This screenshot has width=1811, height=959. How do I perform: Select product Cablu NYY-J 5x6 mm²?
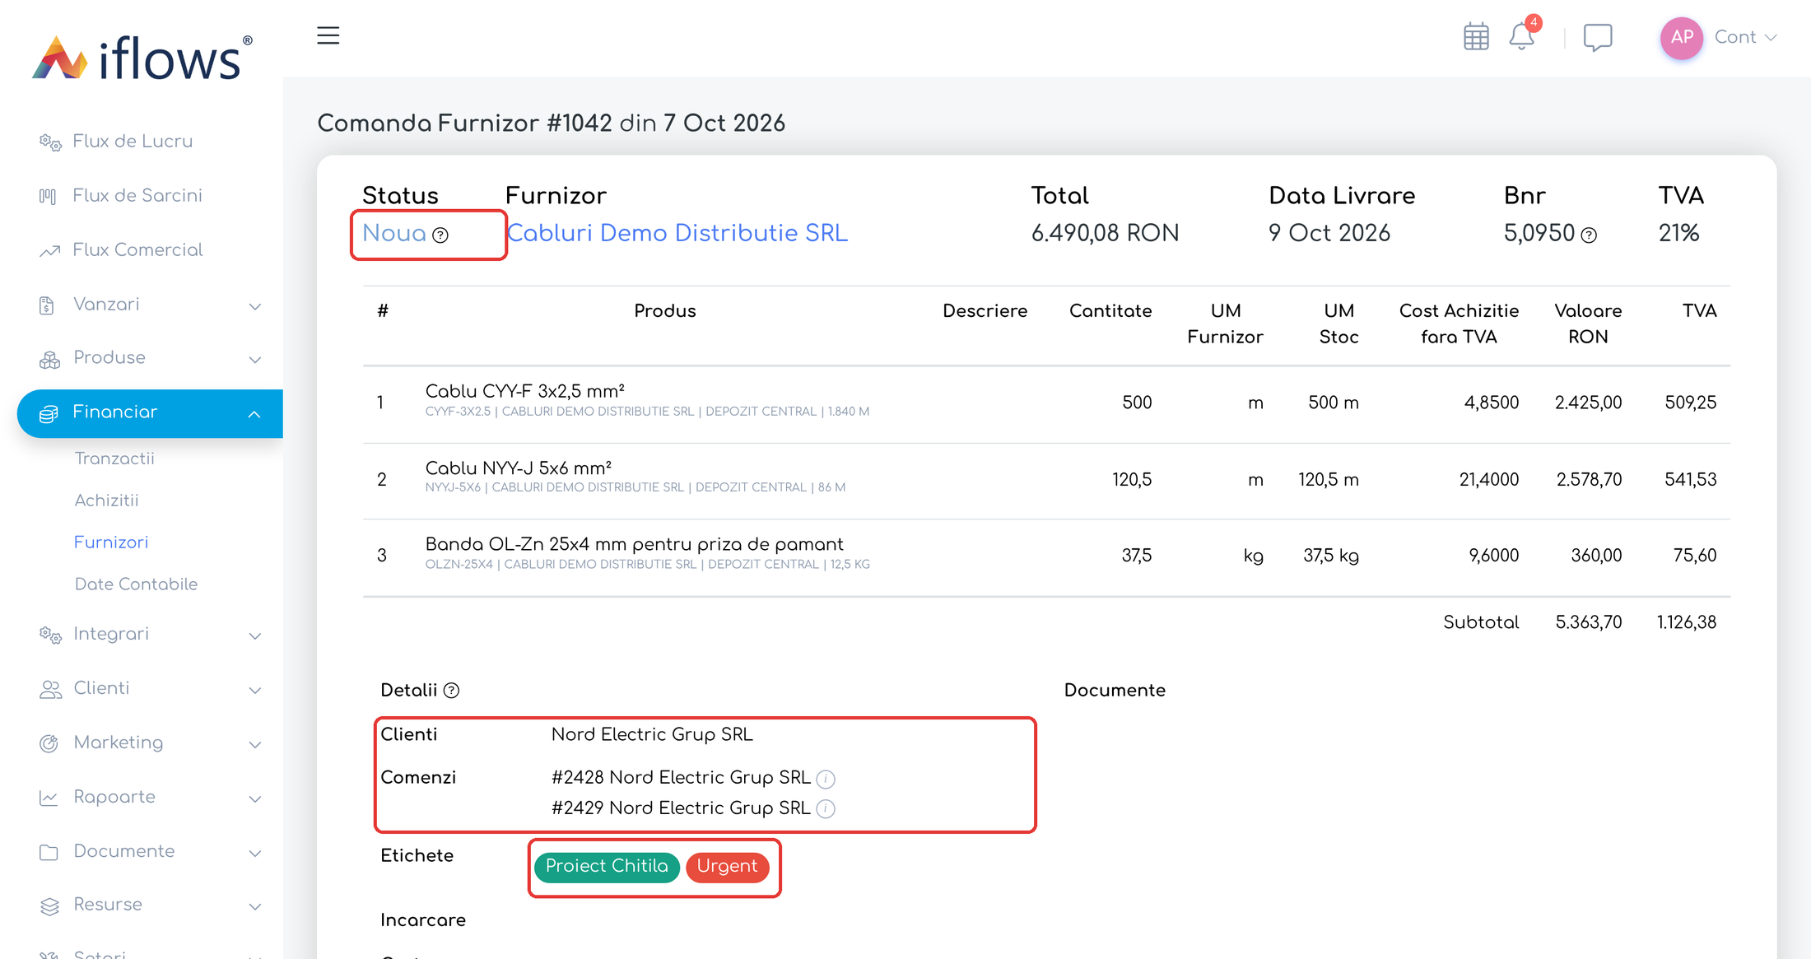[518, 468]
